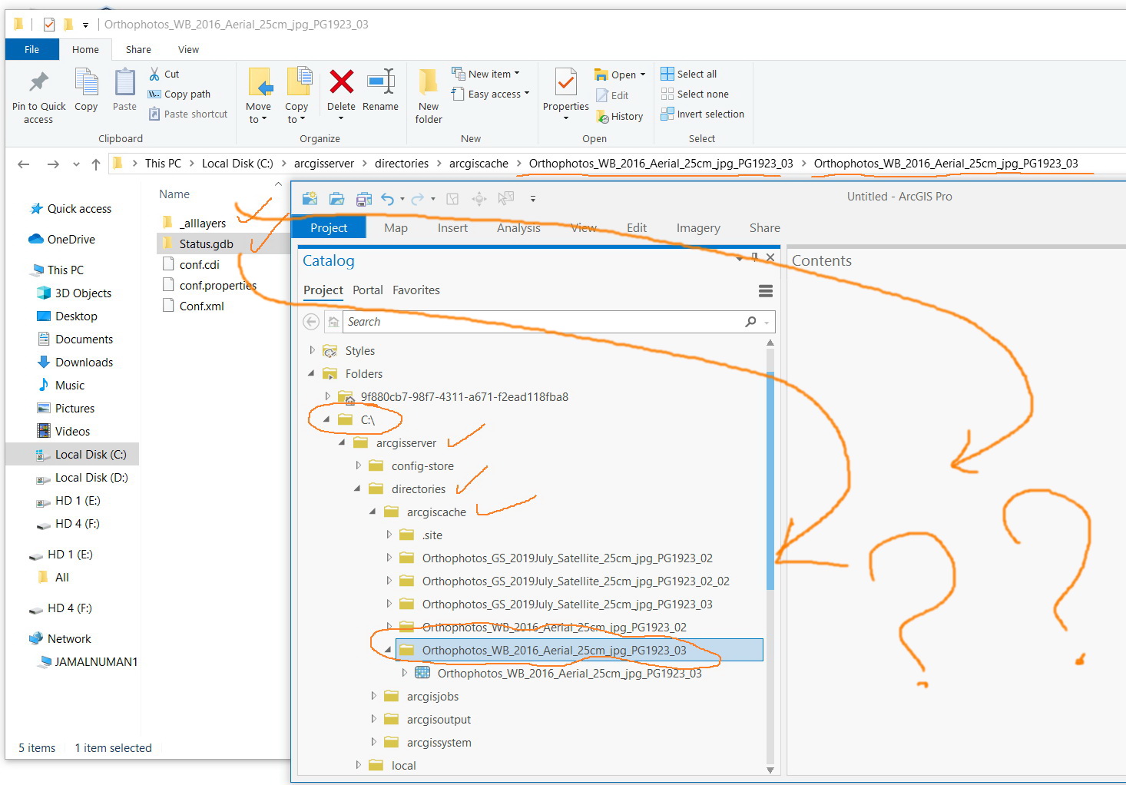
Task: Click the Catalog scrollbar down arrow
Action: (x=770, y=770)
